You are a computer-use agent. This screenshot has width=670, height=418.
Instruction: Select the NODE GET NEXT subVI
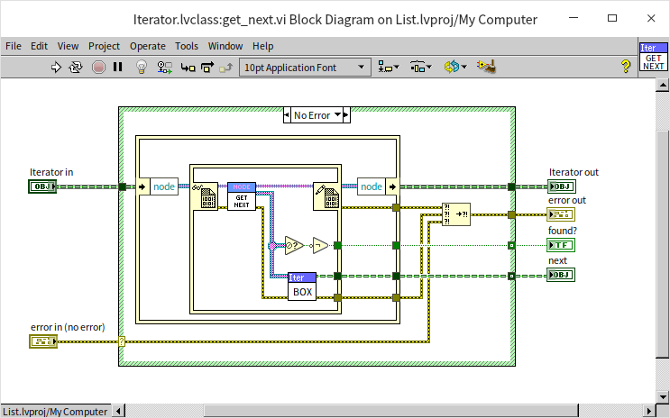click(x=242, y=196)
